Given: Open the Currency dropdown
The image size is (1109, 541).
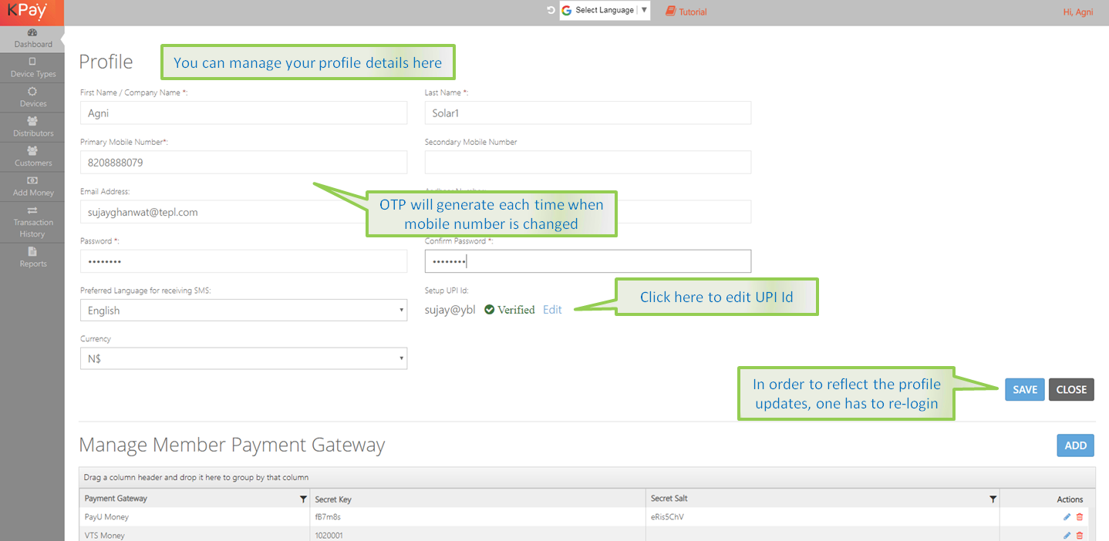Looking at the screenshot, I should click(243, 358).
